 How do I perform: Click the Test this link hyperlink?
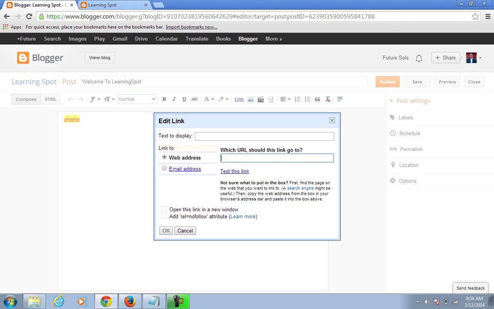pos(235,171)
